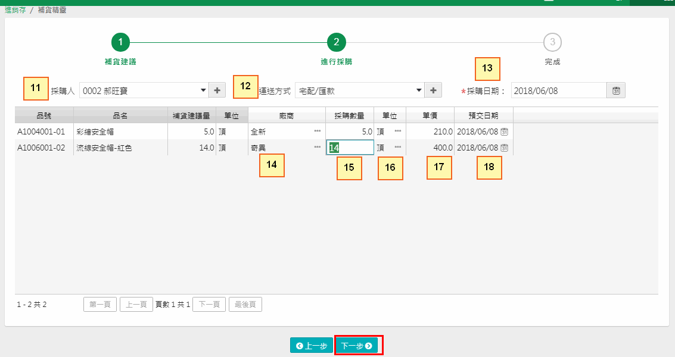The height and width of the screenshot is (357, 675).
Task: Click the 採購日期 input field
Action: click(x=559, y=90)
